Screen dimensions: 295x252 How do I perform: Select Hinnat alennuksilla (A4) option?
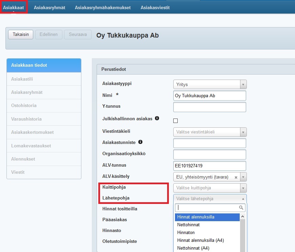[200, 240]
